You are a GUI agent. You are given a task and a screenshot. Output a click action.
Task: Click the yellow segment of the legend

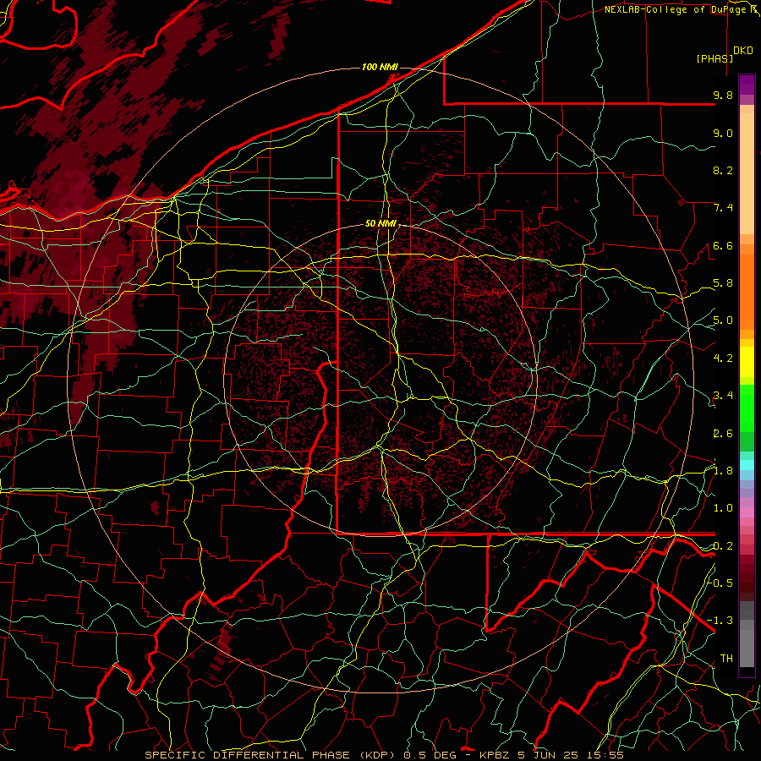[747, 362]
